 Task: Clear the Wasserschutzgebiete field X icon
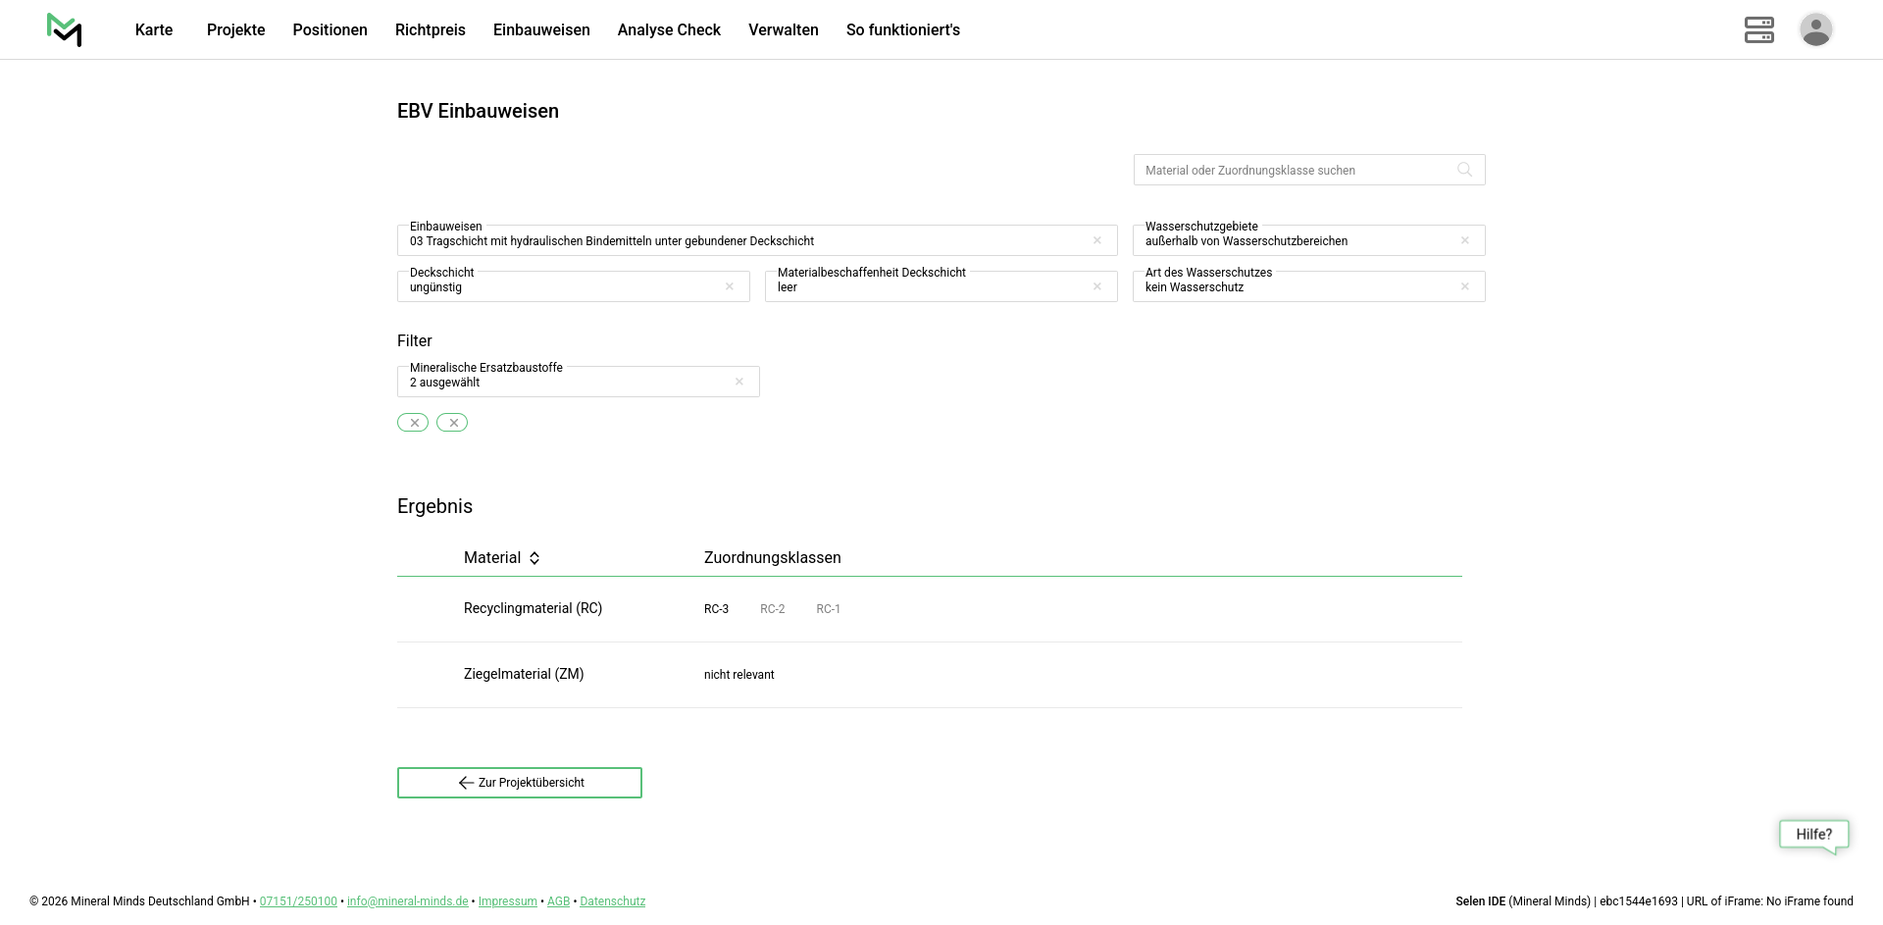[x=1465, y=240]
